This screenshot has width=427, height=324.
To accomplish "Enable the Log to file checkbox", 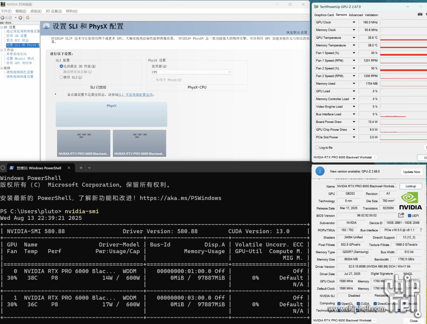I will pyautogui.click(x=317, y=148).
